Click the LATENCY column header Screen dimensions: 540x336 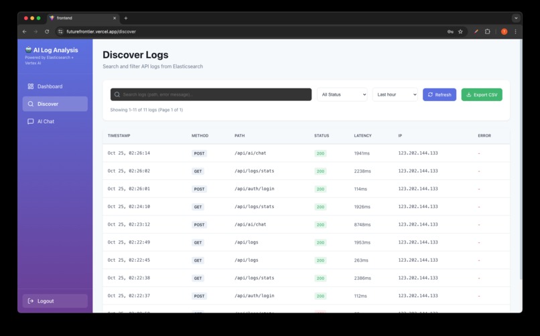(362, 136)
